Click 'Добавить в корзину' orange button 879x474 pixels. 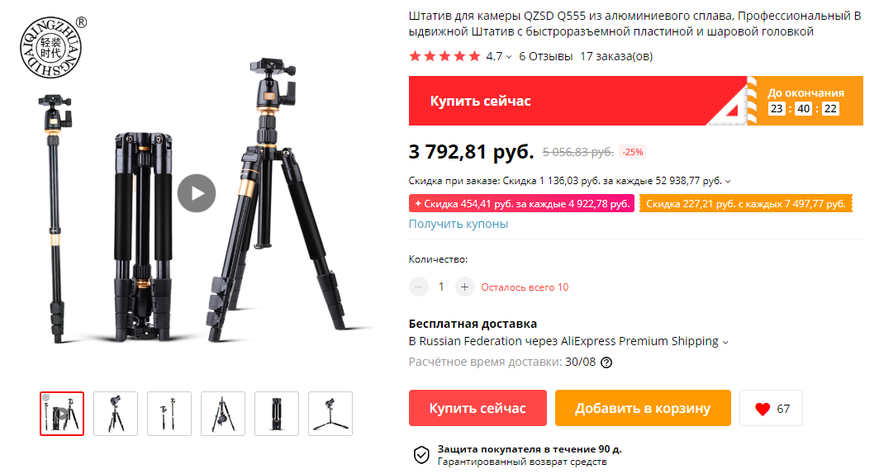pos(643,408)
